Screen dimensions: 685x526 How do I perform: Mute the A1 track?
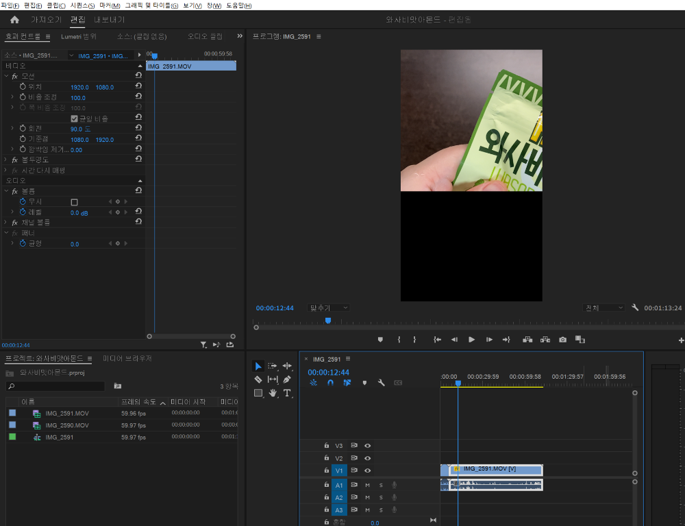click(x=367, y=485)
